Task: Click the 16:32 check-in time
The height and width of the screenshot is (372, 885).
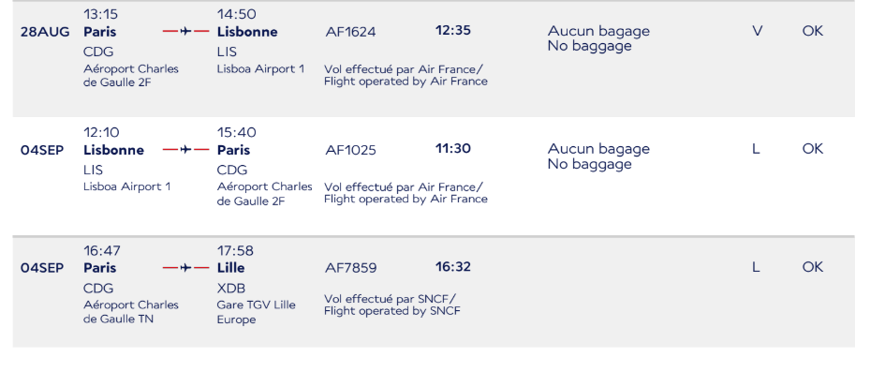Action: (x=452, y=266)
